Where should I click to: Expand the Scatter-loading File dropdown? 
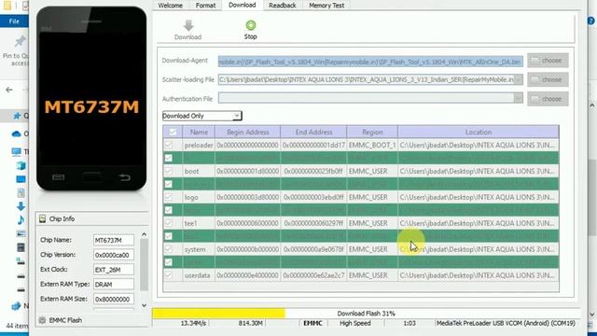tap(519, 79)
